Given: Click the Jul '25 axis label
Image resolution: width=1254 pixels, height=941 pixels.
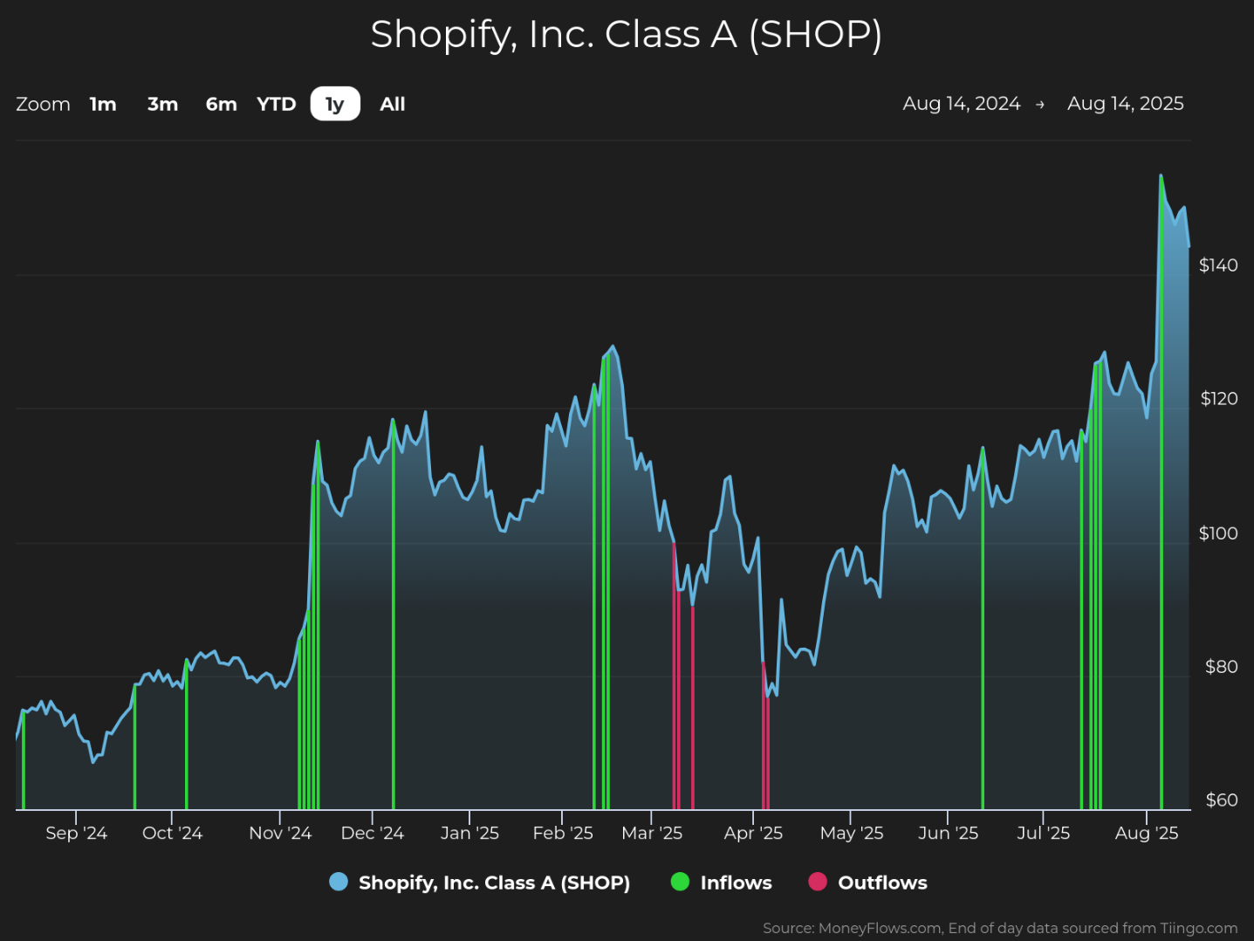Looking at the screenshot, I should (1044, 833).
